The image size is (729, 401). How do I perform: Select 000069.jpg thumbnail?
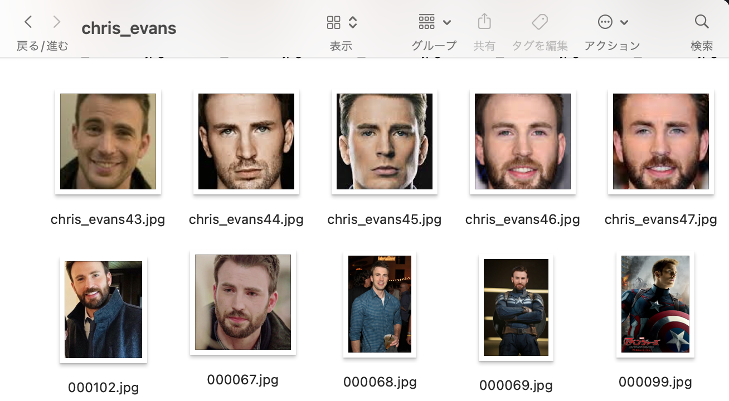click(x=516, y=307)
